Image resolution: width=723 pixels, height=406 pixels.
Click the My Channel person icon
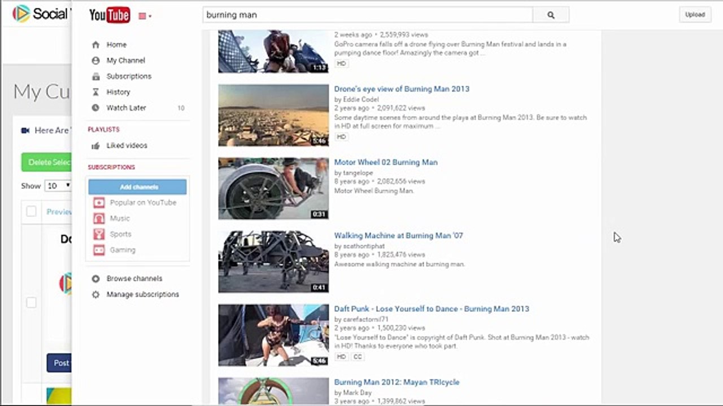[95, 60]
